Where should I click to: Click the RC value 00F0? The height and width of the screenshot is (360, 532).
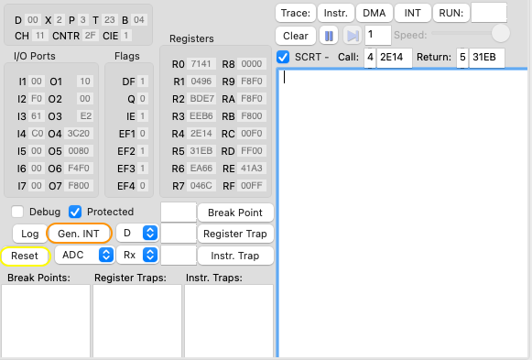coord(252,134)
